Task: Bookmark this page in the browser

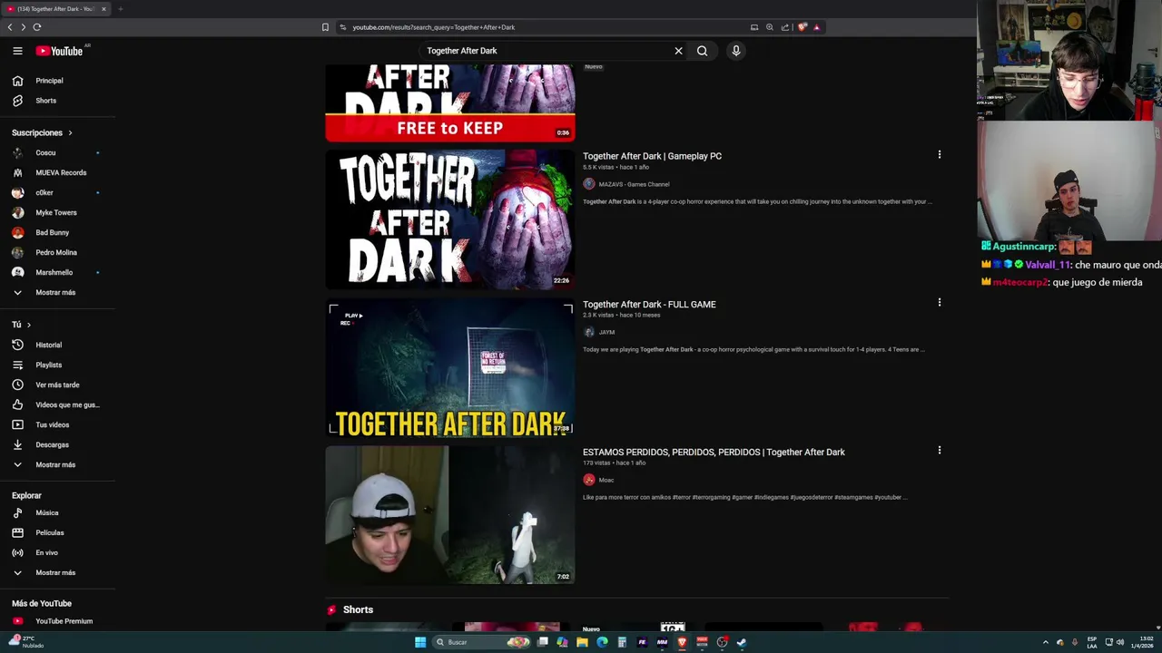Action: 325,27
